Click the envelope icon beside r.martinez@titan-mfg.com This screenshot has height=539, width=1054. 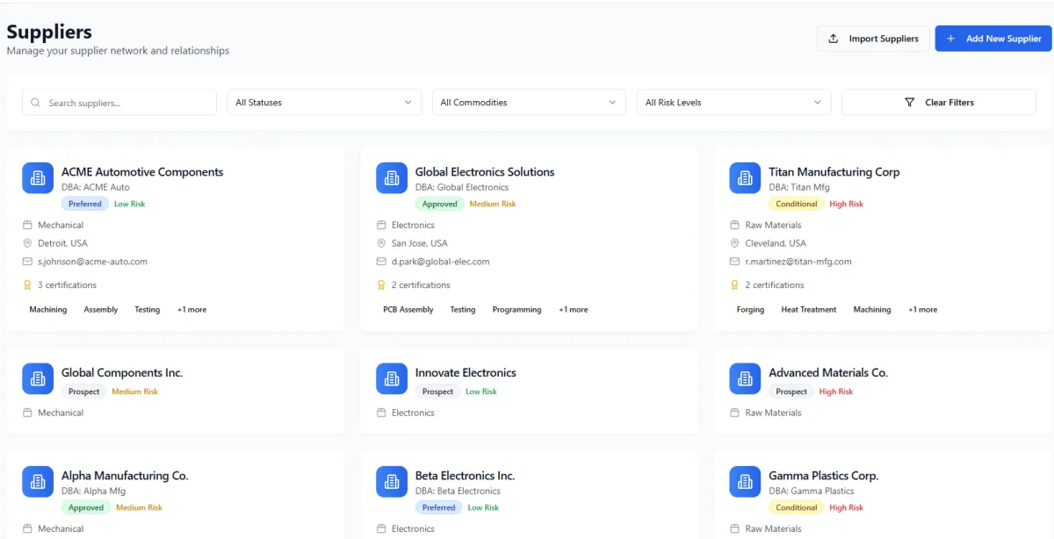(735, 262)
